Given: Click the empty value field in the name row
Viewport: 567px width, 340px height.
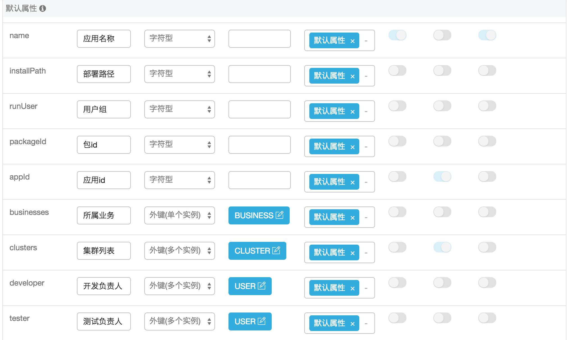Looking at the screenshot, I should [259, 39].
